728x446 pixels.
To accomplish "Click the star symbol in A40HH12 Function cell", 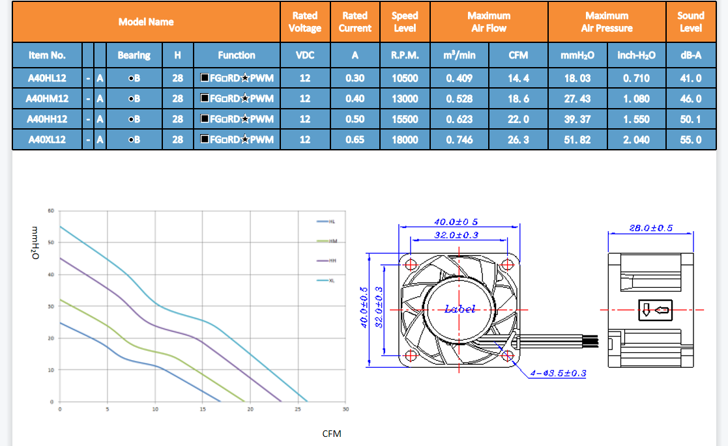I will [x=245, y=119].
